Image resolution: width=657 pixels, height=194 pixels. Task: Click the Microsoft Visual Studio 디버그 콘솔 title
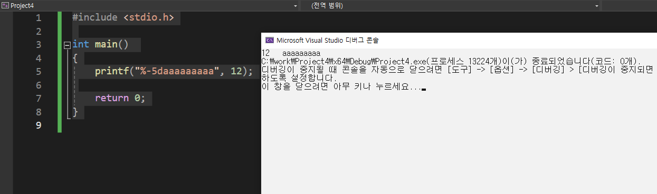coord(327,40)
